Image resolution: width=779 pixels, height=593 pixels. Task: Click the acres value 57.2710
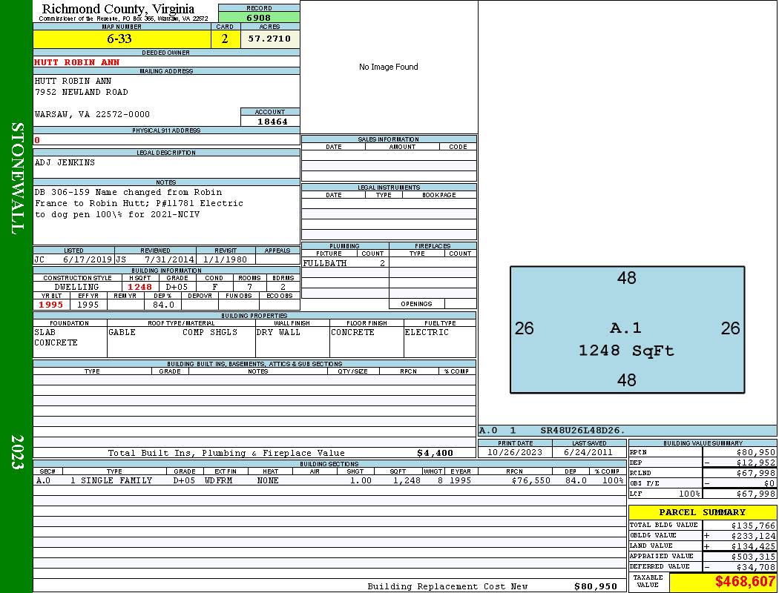270,39
